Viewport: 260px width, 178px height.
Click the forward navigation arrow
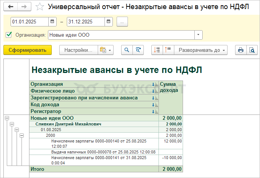(24, 7)
